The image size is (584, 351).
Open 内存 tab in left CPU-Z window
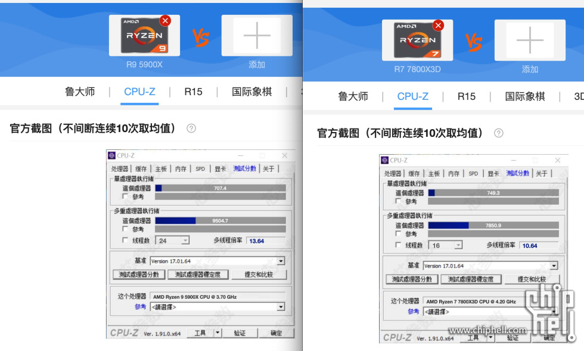click(181, 169)
